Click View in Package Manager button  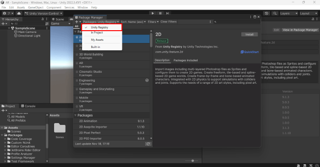point(300,30)
